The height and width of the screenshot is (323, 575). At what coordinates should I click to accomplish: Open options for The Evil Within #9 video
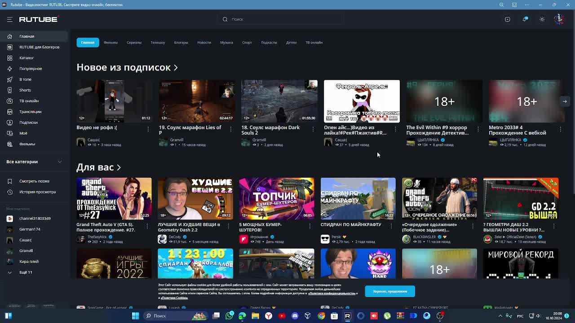[x=478, y=129]
